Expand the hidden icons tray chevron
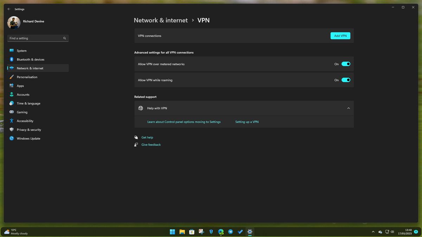This screenshot has height=237, width=422. [x=373, y=232]
